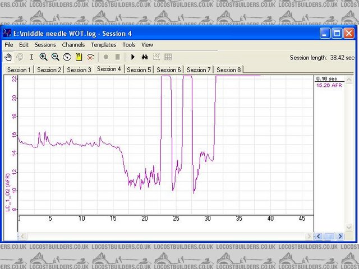This screenshot has width=359, height=269.
Task: Click the table grid view icon
Action: point(168,57)
